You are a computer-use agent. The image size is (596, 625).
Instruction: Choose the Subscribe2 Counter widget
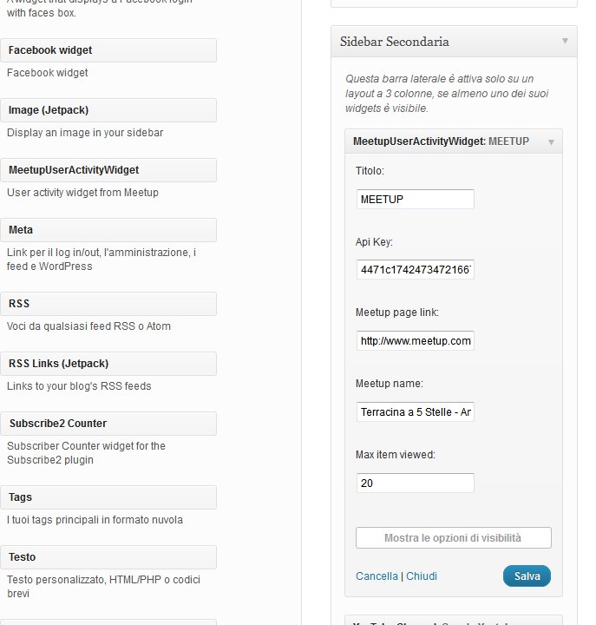(x=108, y=424)
